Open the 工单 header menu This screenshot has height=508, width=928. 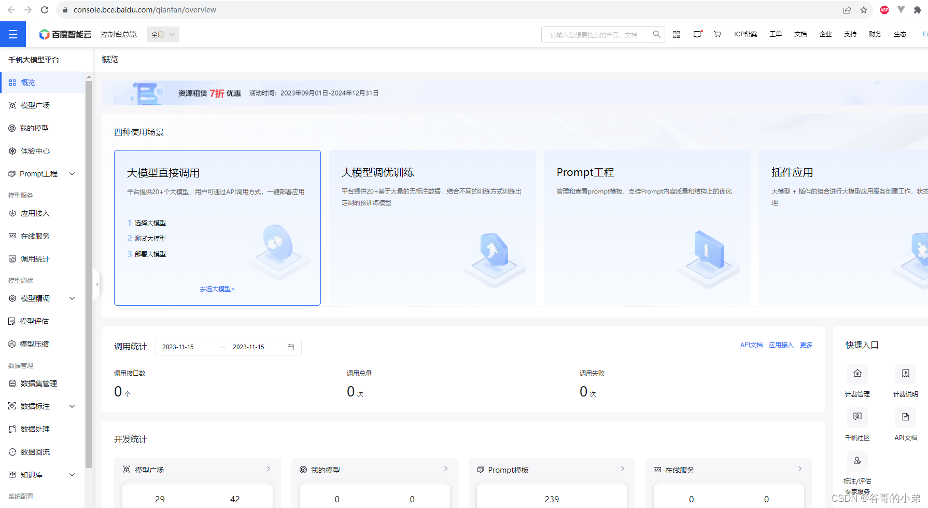776,34
